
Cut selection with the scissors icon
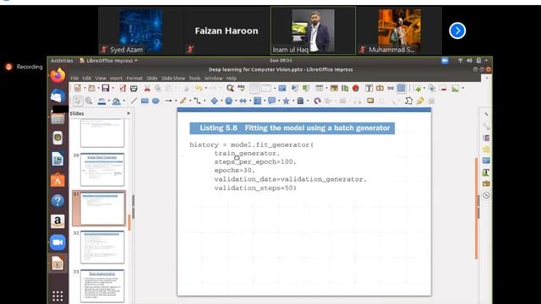tap(147, 89)
